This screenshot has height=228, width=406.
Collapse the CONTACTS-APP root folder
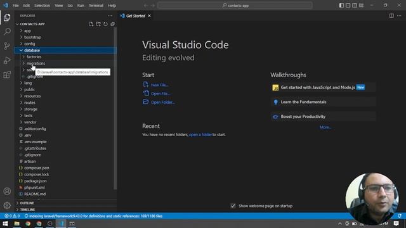pos(32,24)
